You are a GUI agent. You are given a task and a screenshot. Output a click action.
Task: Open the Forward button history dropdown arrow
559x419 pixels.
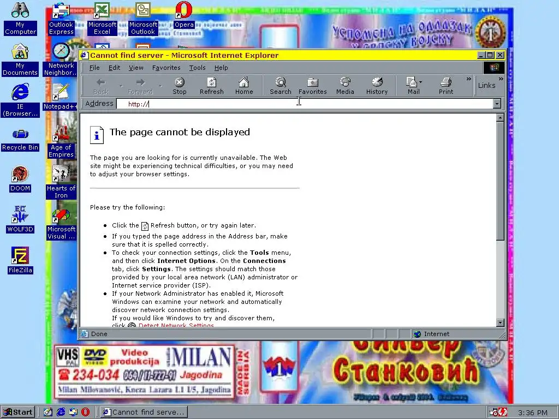160,86
